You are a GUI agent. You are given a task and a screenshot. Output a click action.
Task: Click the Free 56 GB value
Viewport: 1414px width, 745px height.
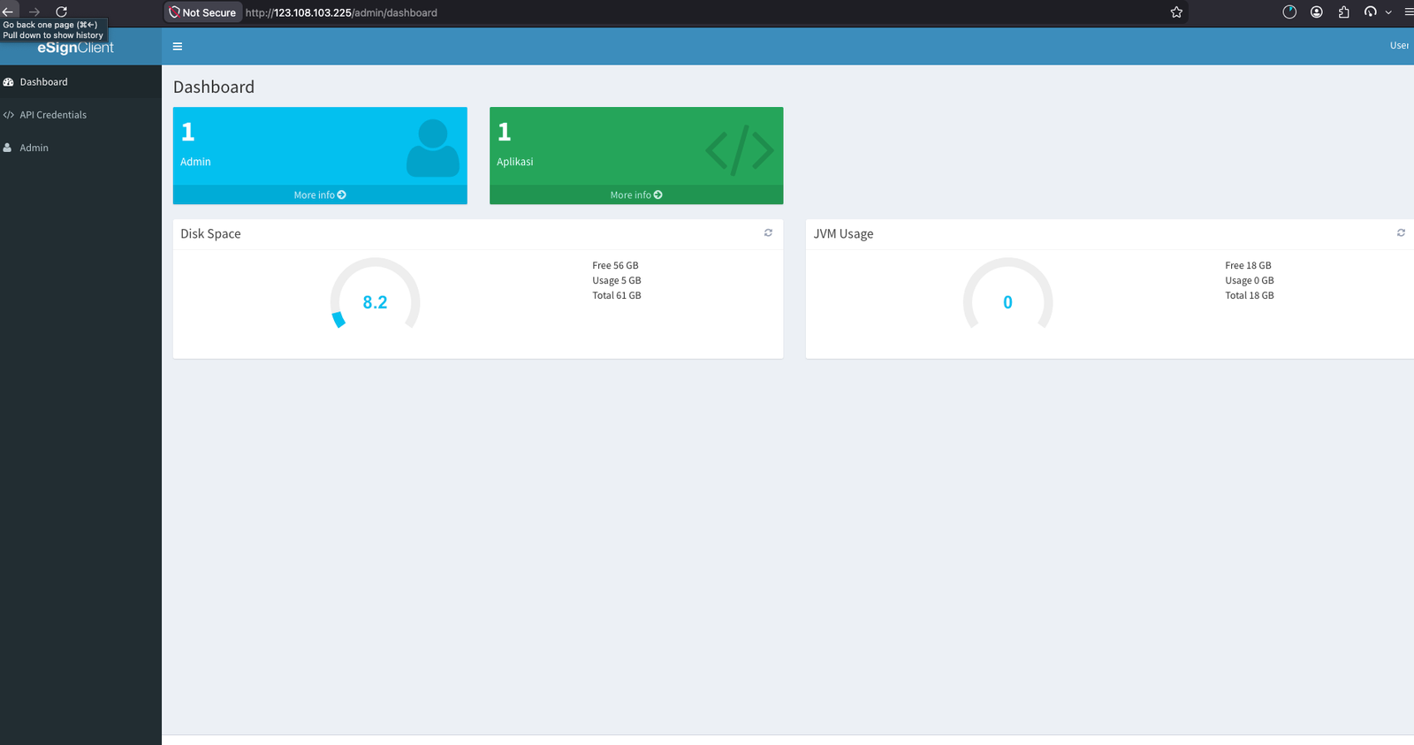[x=615, y=265]
